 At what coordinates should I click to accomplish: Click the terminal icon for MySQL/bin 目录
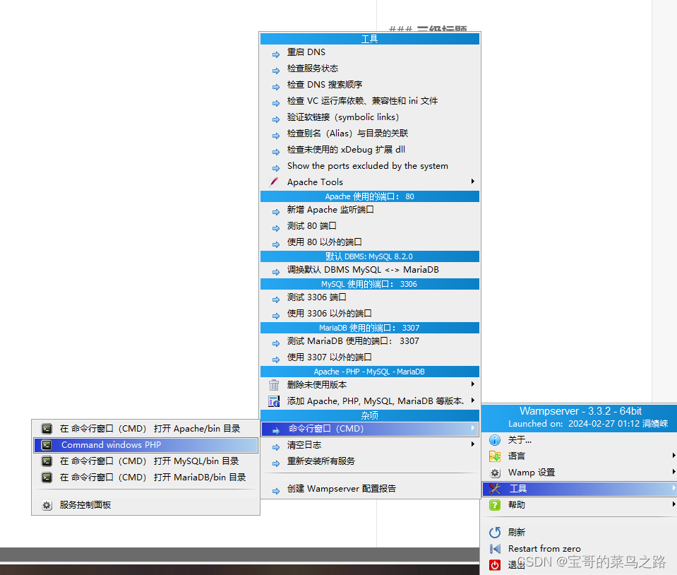pos(47,461)
